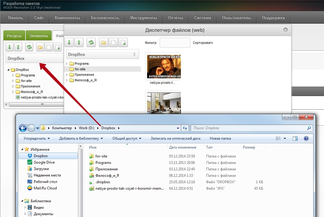Click inside the Фильтр input field

click(174, 43)
